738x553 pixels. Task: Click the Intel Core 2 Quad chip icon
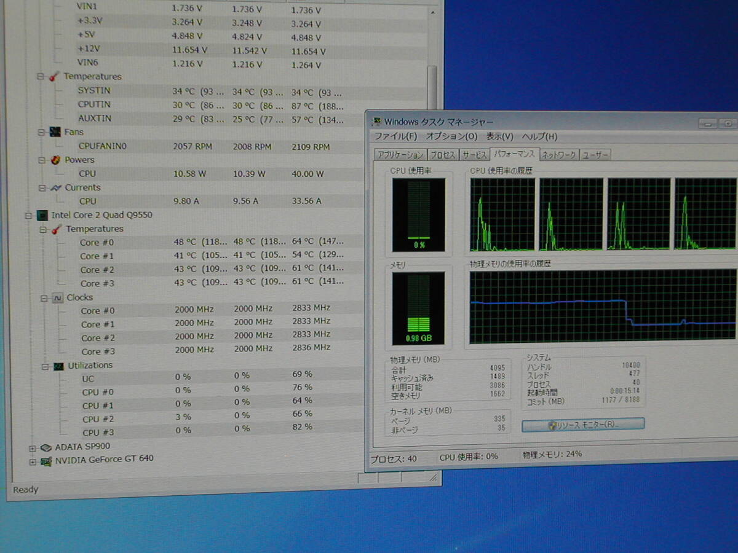tap(42, 215)
